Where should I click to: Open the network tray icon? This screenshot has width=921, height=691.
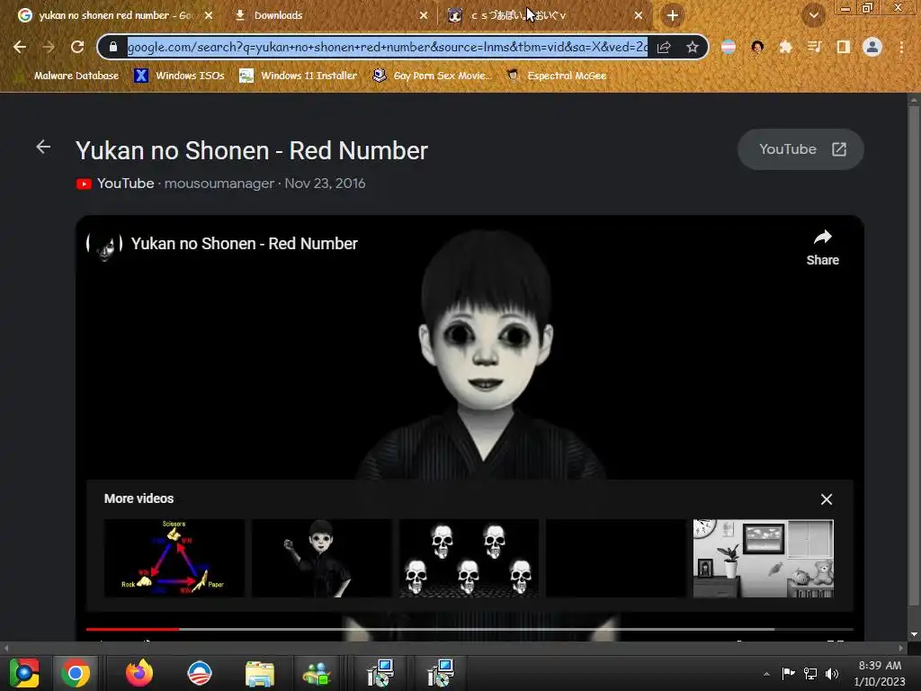click(810, 673)
